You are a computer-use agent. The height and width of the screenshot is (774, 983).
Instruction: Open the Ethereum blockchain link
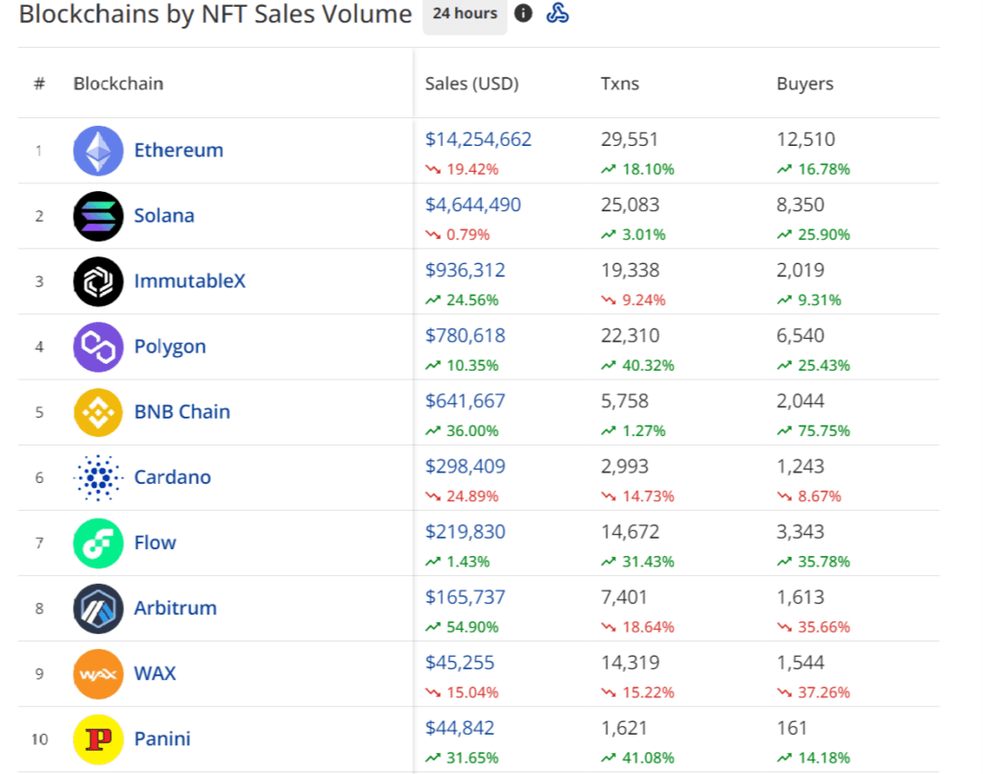(179, 150)
